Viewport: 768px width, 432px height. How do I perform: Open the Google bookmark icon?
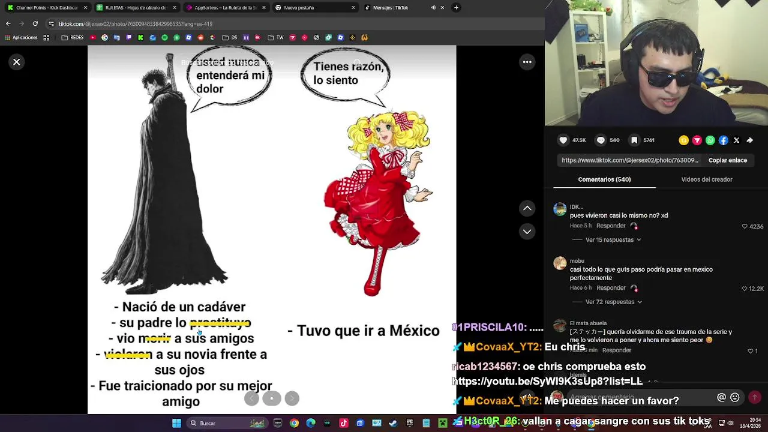104,37
